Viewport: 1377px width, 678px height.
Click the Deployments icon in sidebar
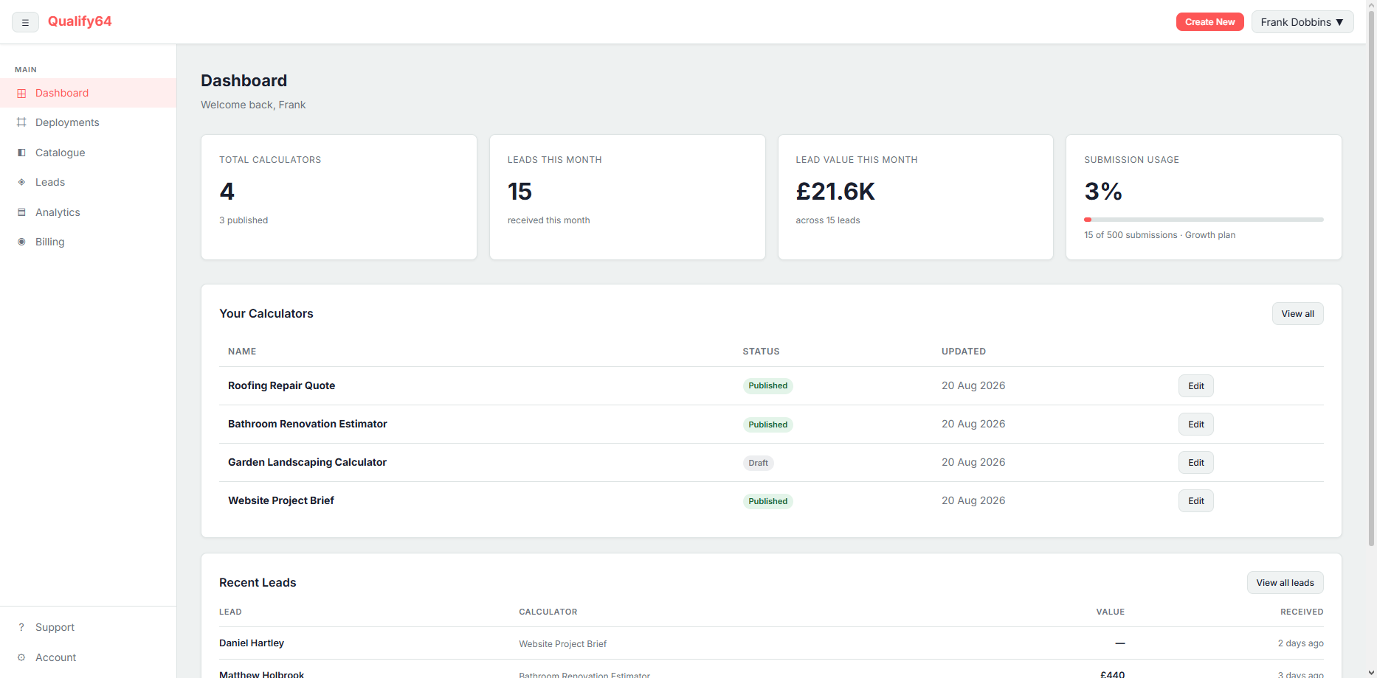tap(21, 122)
